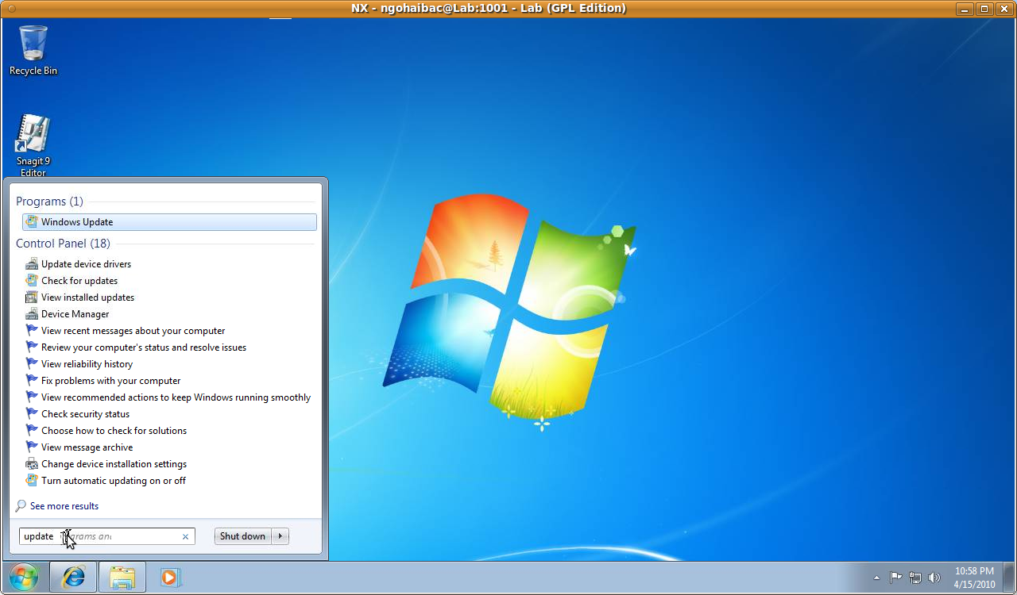Open Internet Explorer from the taskbar
Viewport: 1017px width, 595px height.
tap(73, 577)
